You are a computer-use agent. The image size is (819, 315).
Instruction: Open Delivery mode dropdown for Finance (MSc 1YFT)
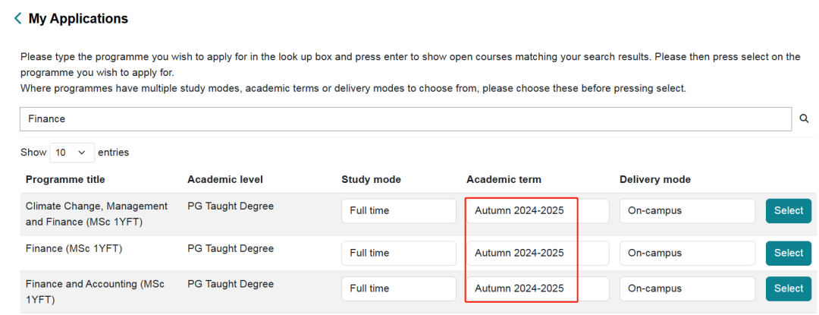pos(687,253)
